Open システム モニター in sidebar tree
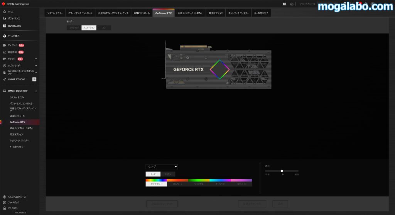Screen dimensions: 395x215 (17, 97)
